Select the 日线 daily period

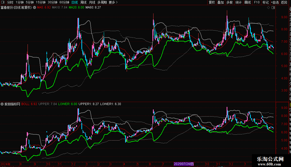click(75, 2)
